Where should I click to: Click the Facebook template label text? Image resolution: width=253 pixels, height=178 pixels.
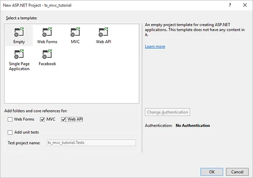click(x=47, y=64)
